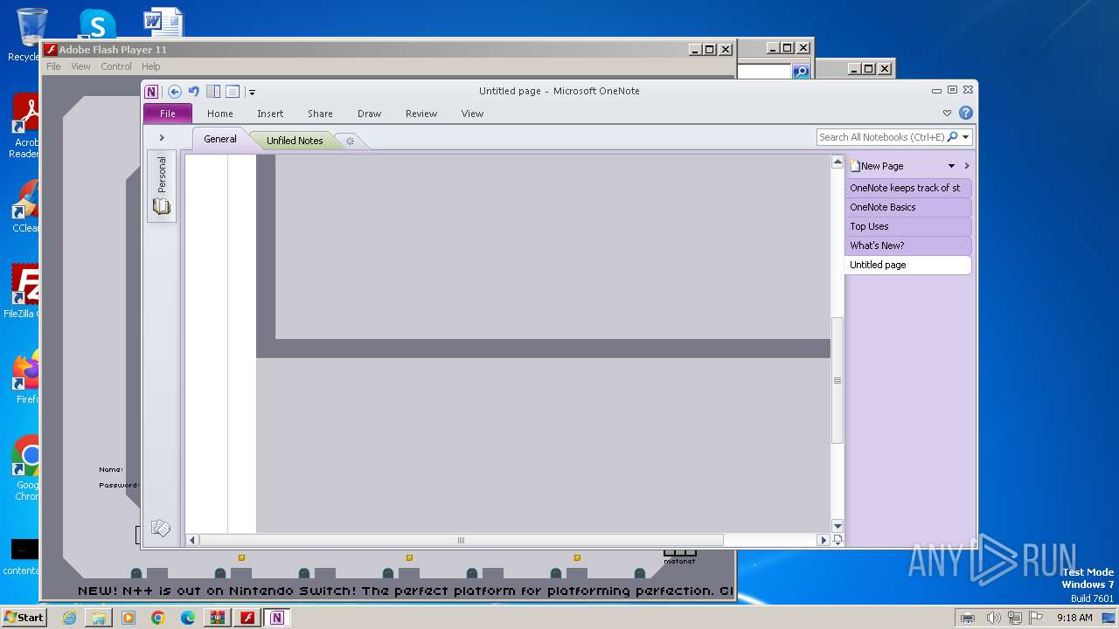This screenshot has width=1119, height=629.
Task: Open the search scope dropdown arrow
Action: click(966, 137)
